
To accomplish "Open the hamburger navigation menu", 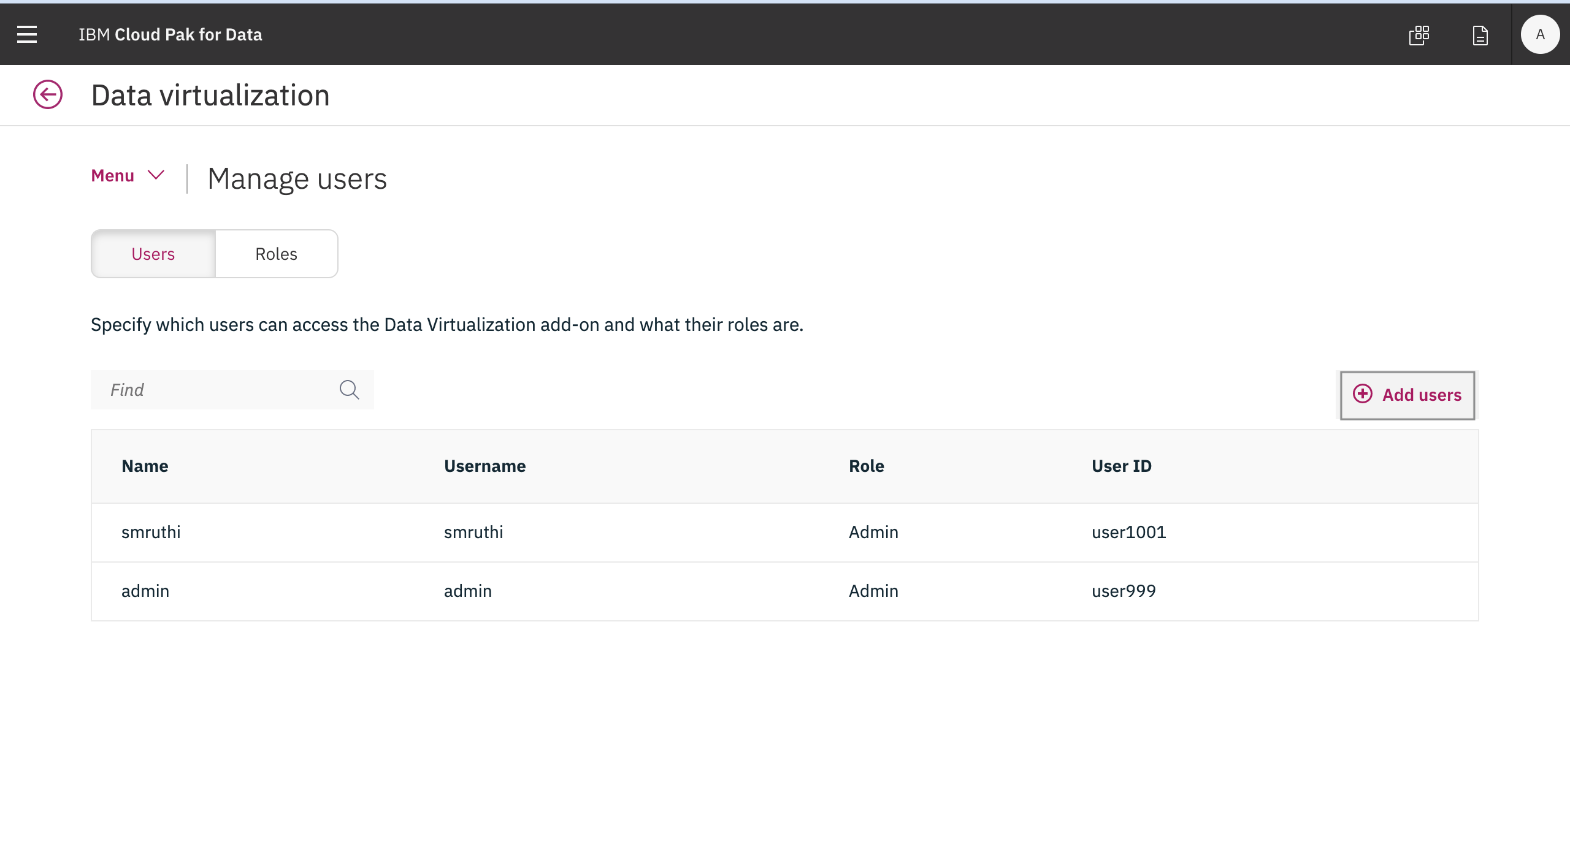I will pos(27,34).
